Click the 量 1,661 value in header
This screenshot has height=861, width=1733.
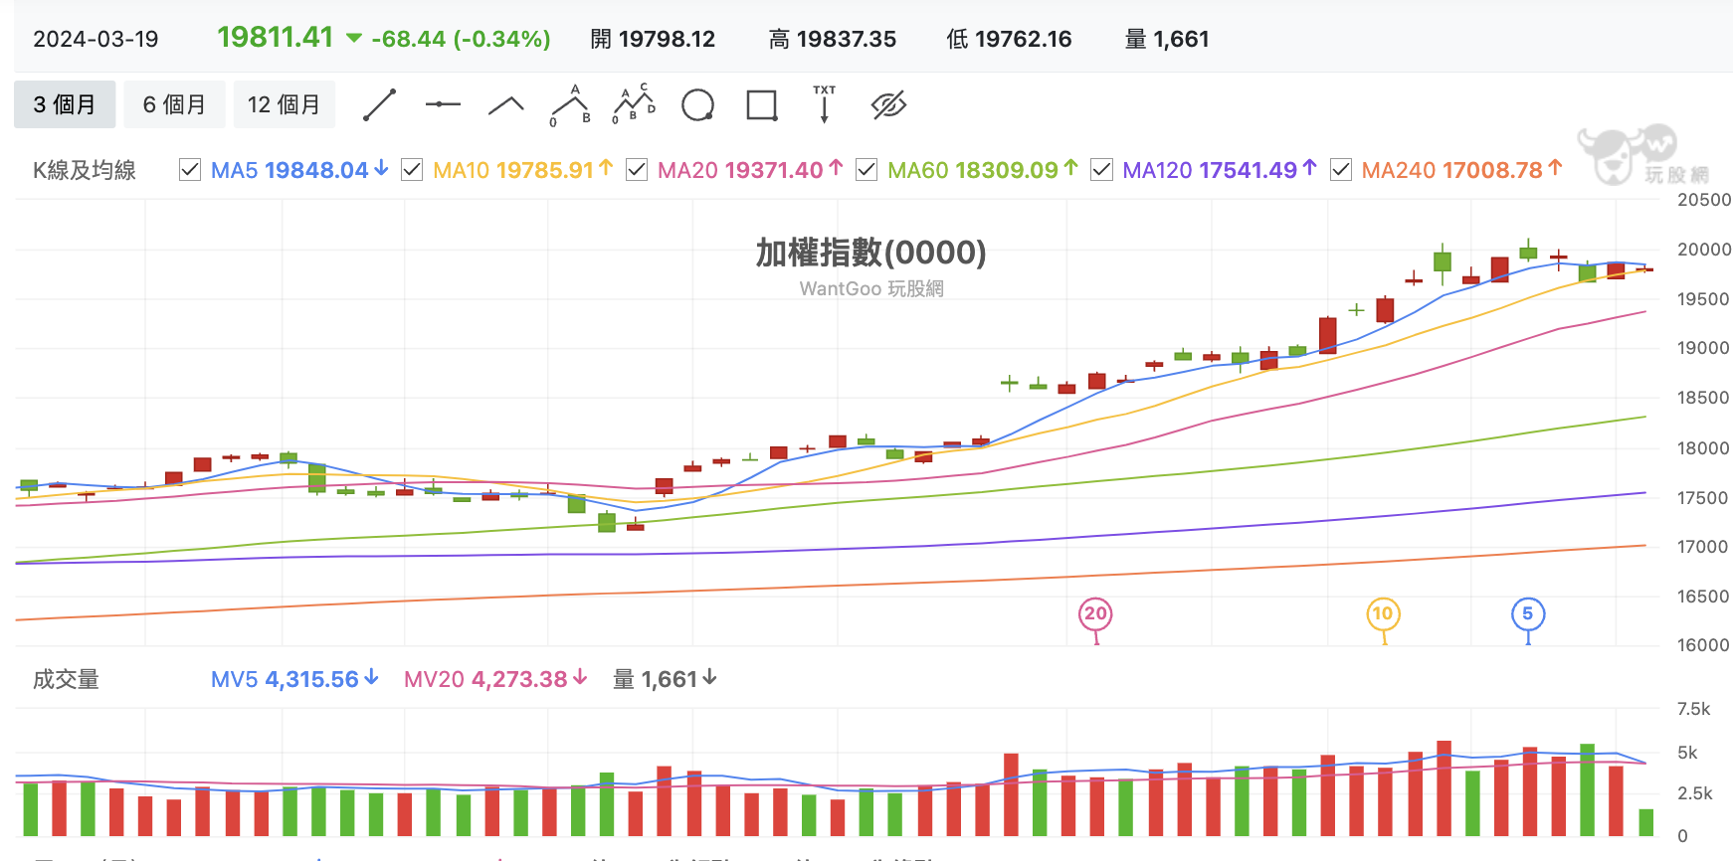1167,39
